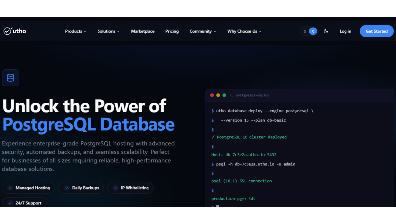Click the postgresql-deploy terminal prompt icon

coord(231,95)
